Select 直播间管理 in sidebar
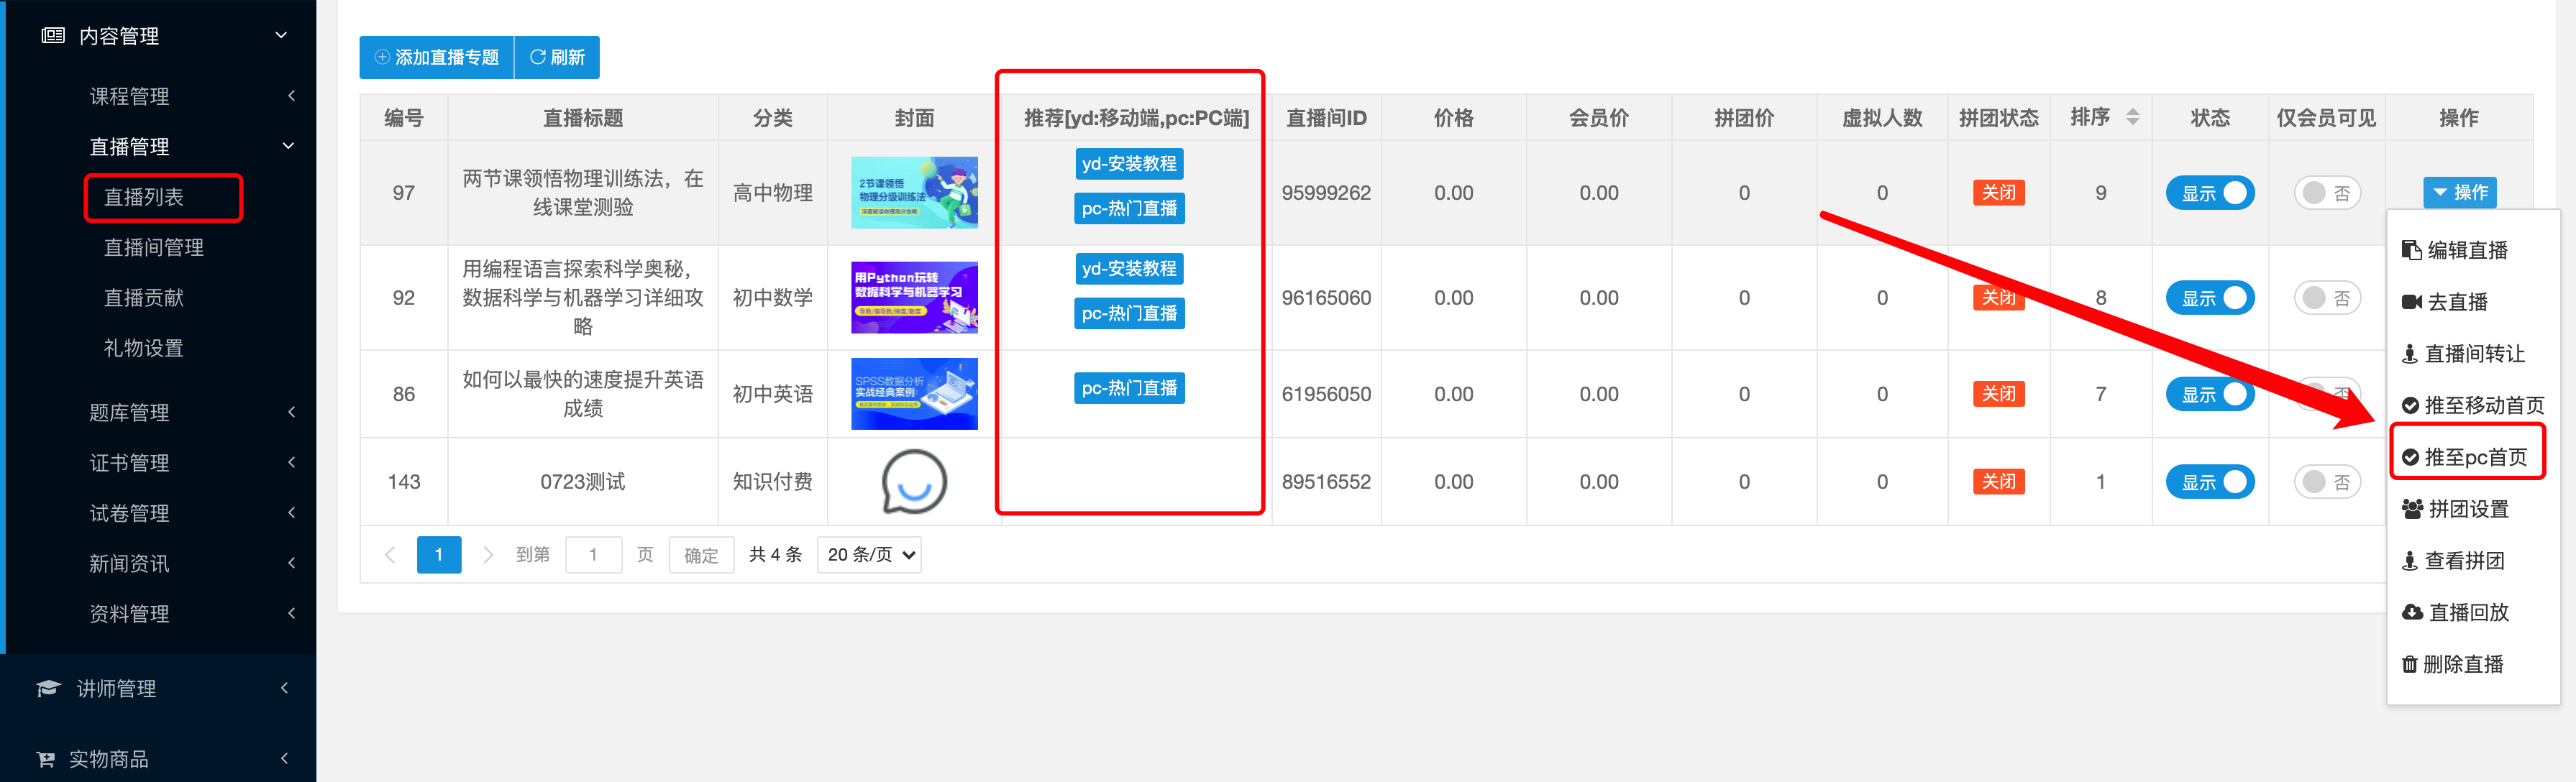 [154, 247]
